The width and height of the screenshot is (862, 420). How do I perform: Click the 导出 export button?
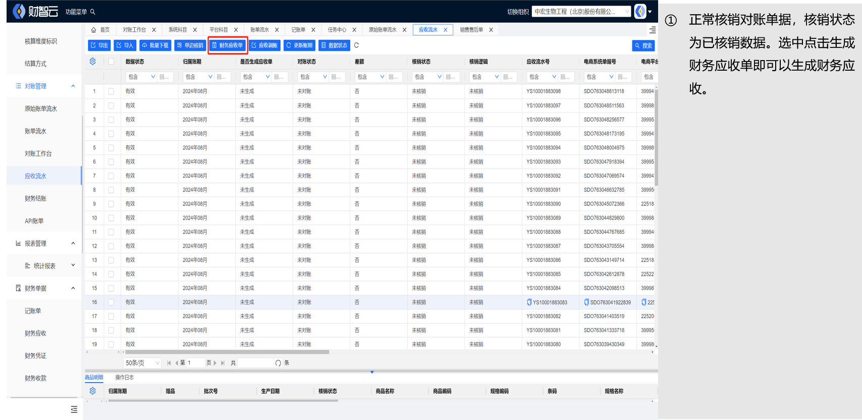point(99,45)
